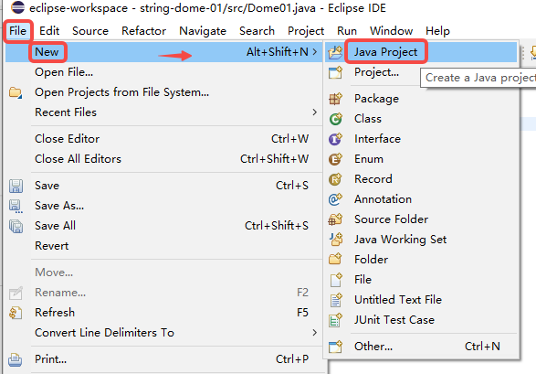Click the Source Folder icon
The height and width of the screenshot is (374, 536).
click(x=335, y=219)
